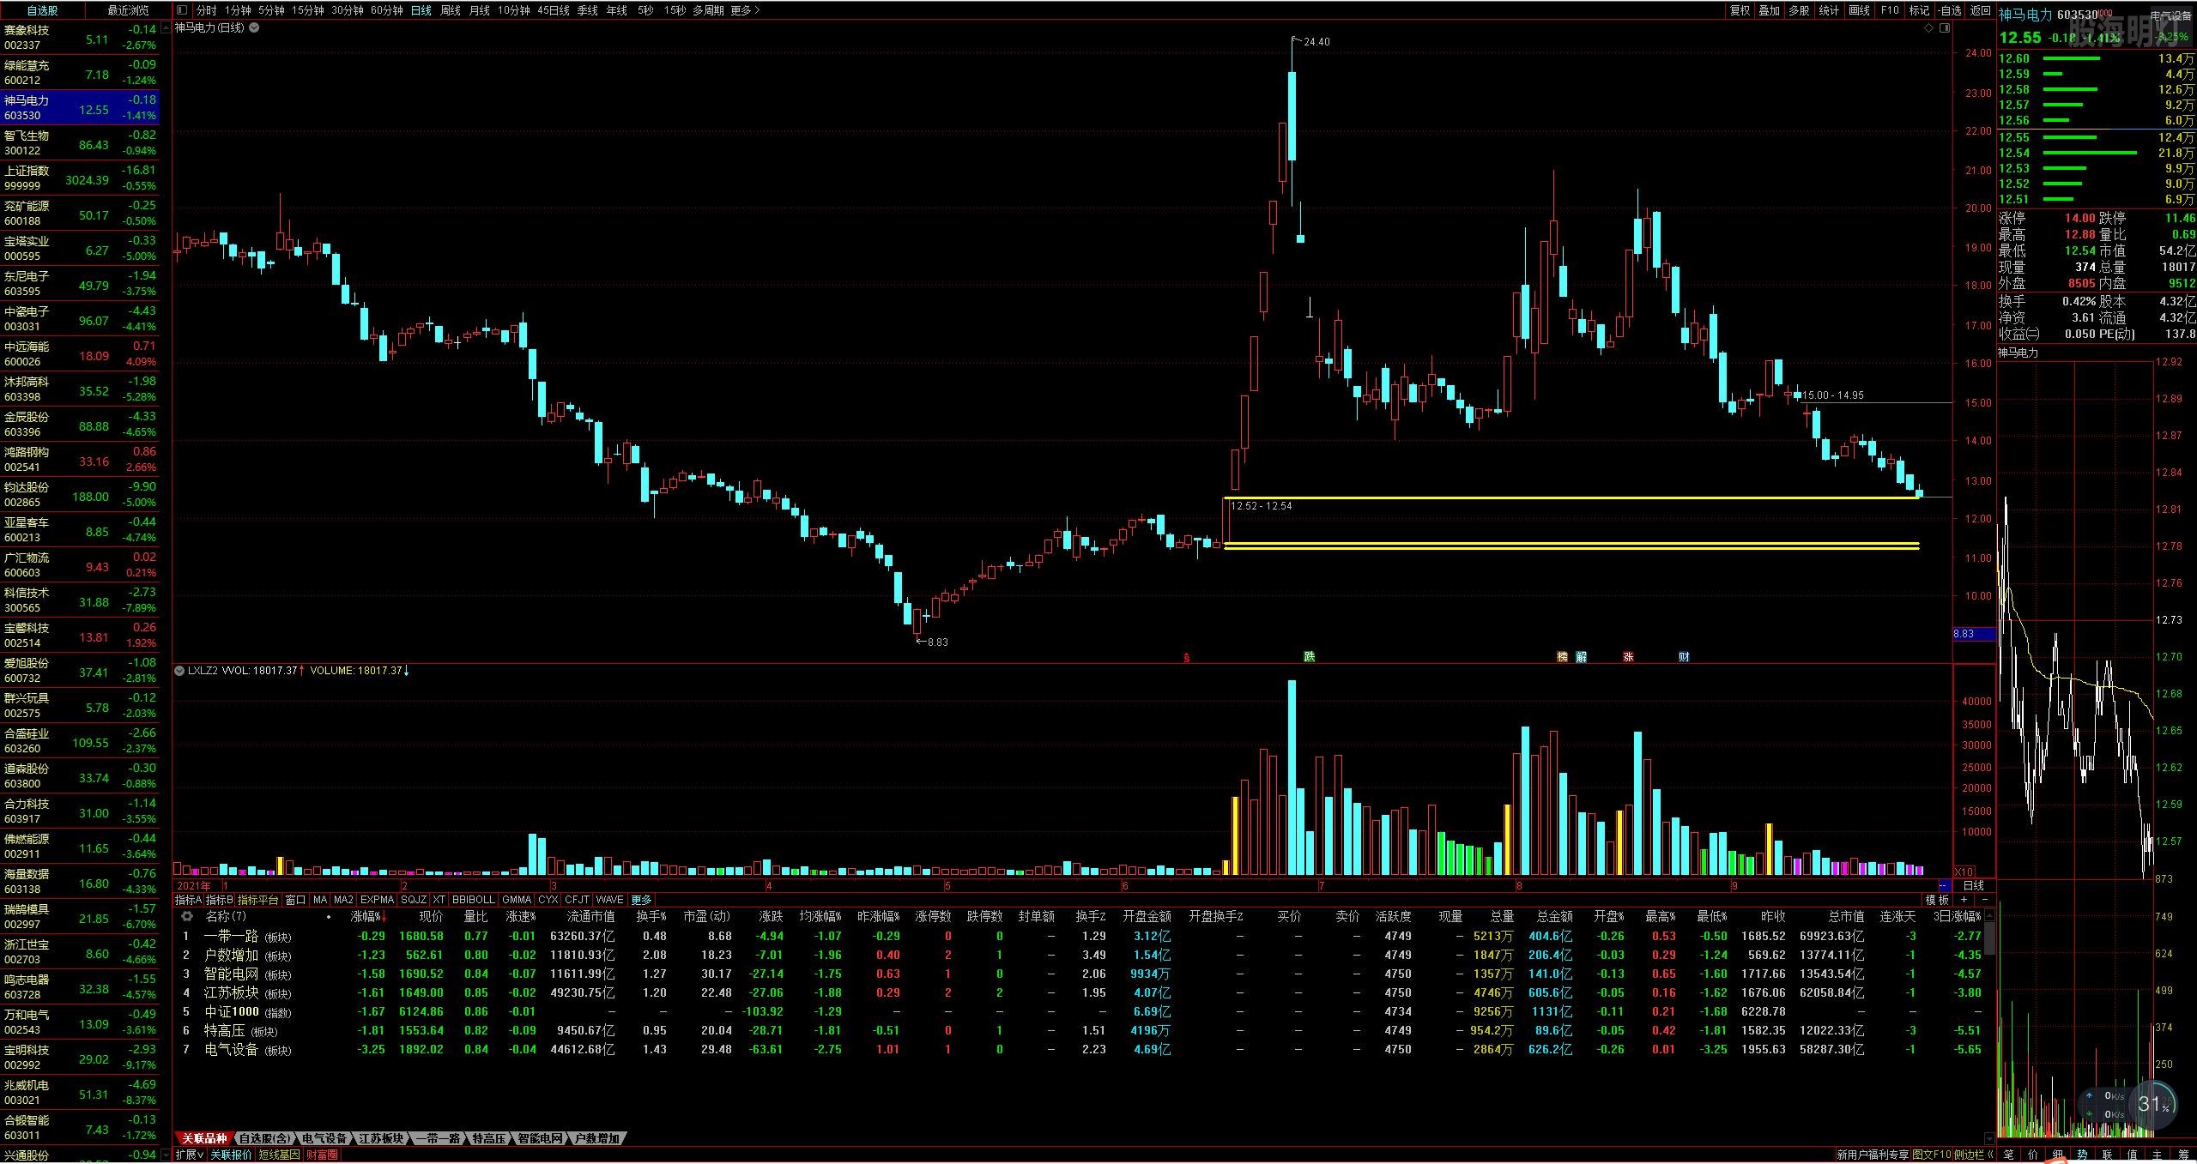The image size is (2197, 1164).
Task: Sort table by the 涨幅% column
Action: tap(367, 917)
